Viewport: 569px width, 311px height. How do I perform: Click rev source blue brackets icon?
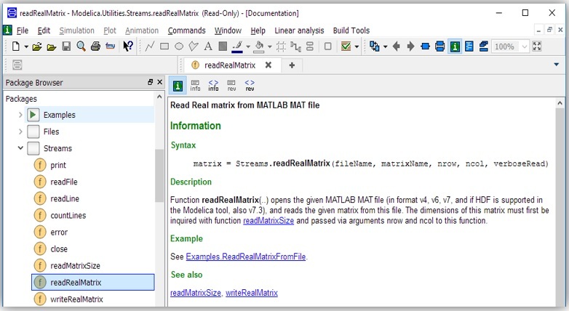[x=250, y=86]
